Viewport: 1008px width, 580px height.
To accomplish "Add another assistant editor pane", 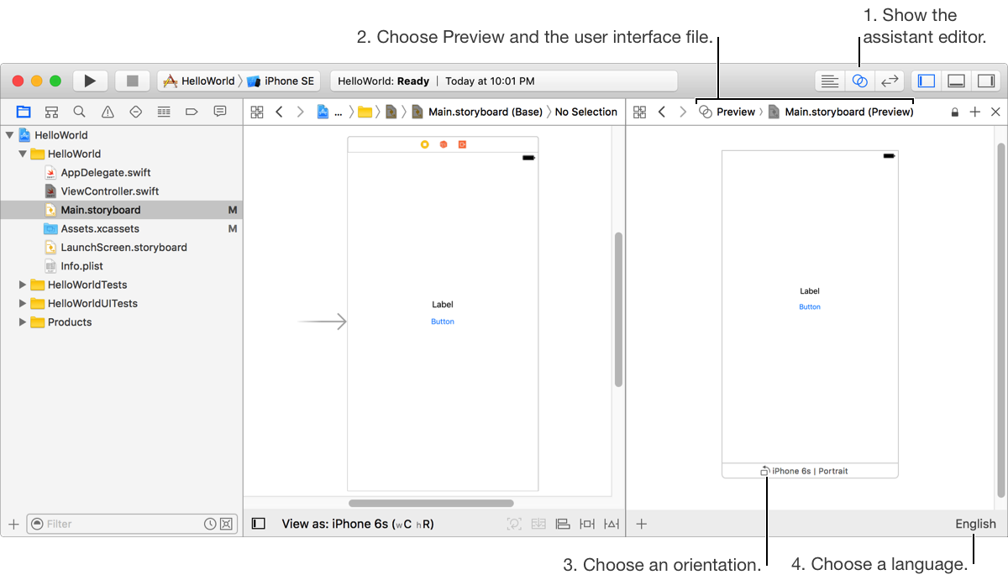I will [975, 112].
